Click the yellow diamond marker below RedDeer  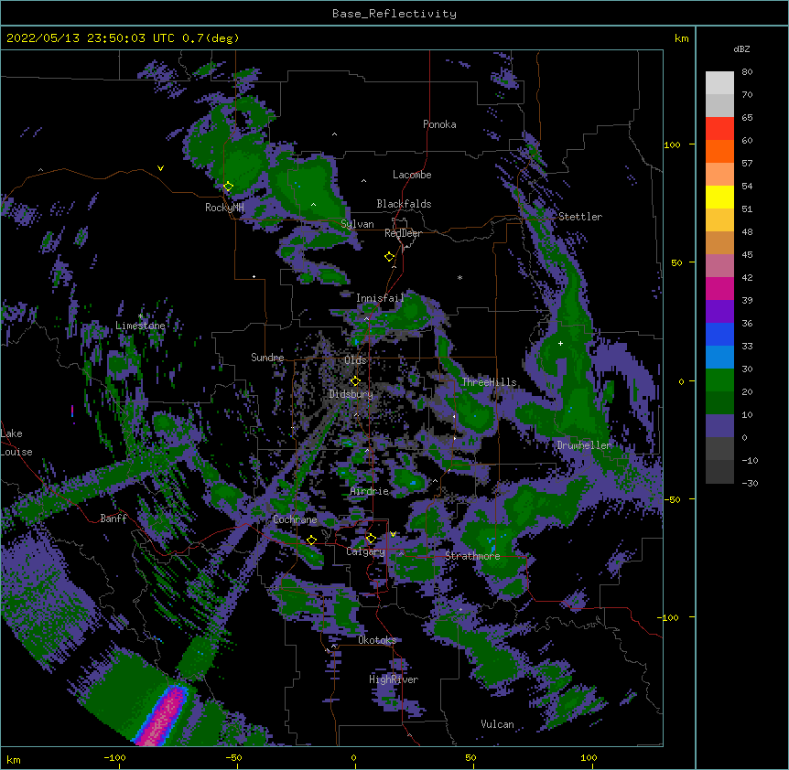(389, 257)
